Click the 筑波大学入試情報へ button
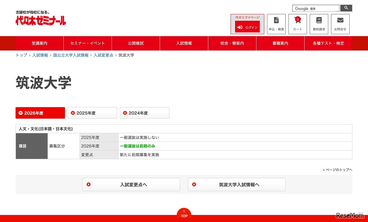 (x=237, y=185)
